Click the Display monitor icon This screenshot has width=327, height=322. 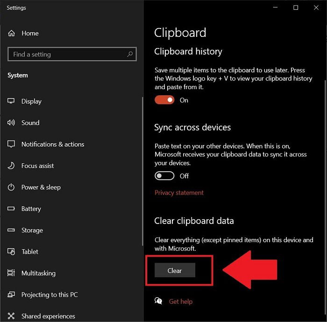(11, 101)
